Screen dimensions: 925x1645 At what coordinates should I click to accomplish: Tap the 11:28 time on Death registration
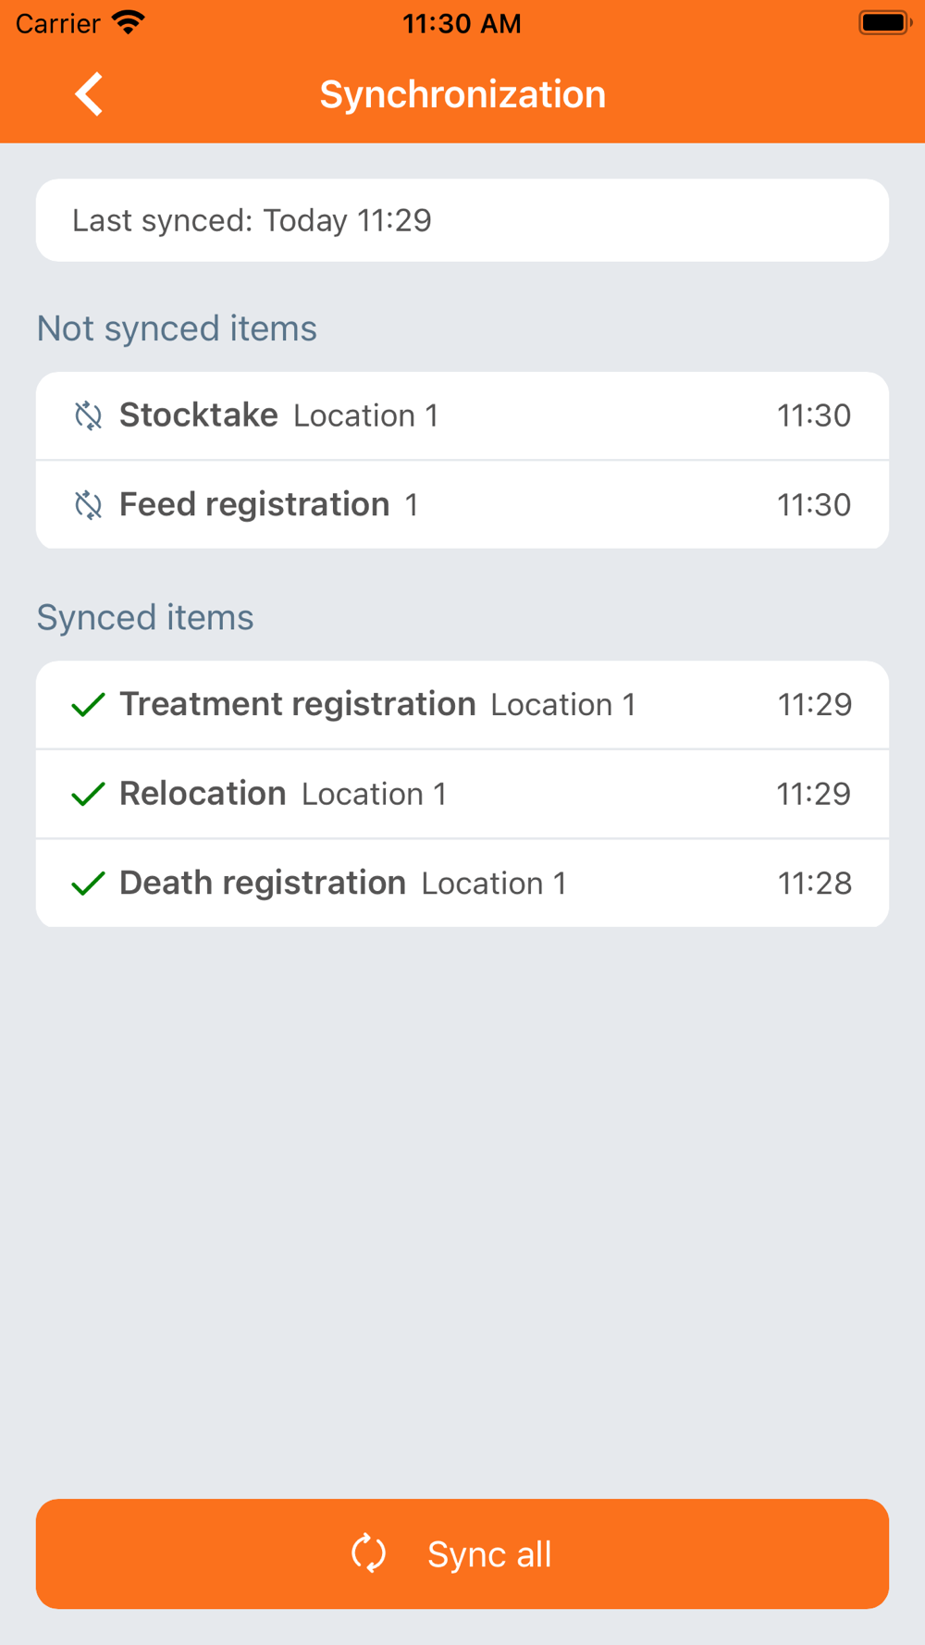point(814,884)
